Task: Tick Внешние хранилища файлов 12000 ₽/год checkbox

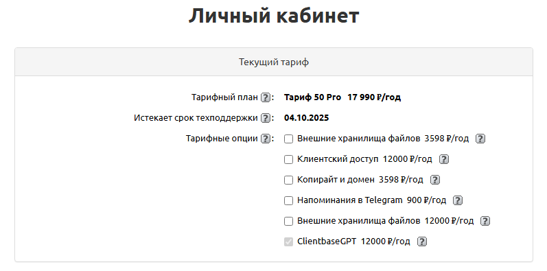Action: tap(288, 221)
